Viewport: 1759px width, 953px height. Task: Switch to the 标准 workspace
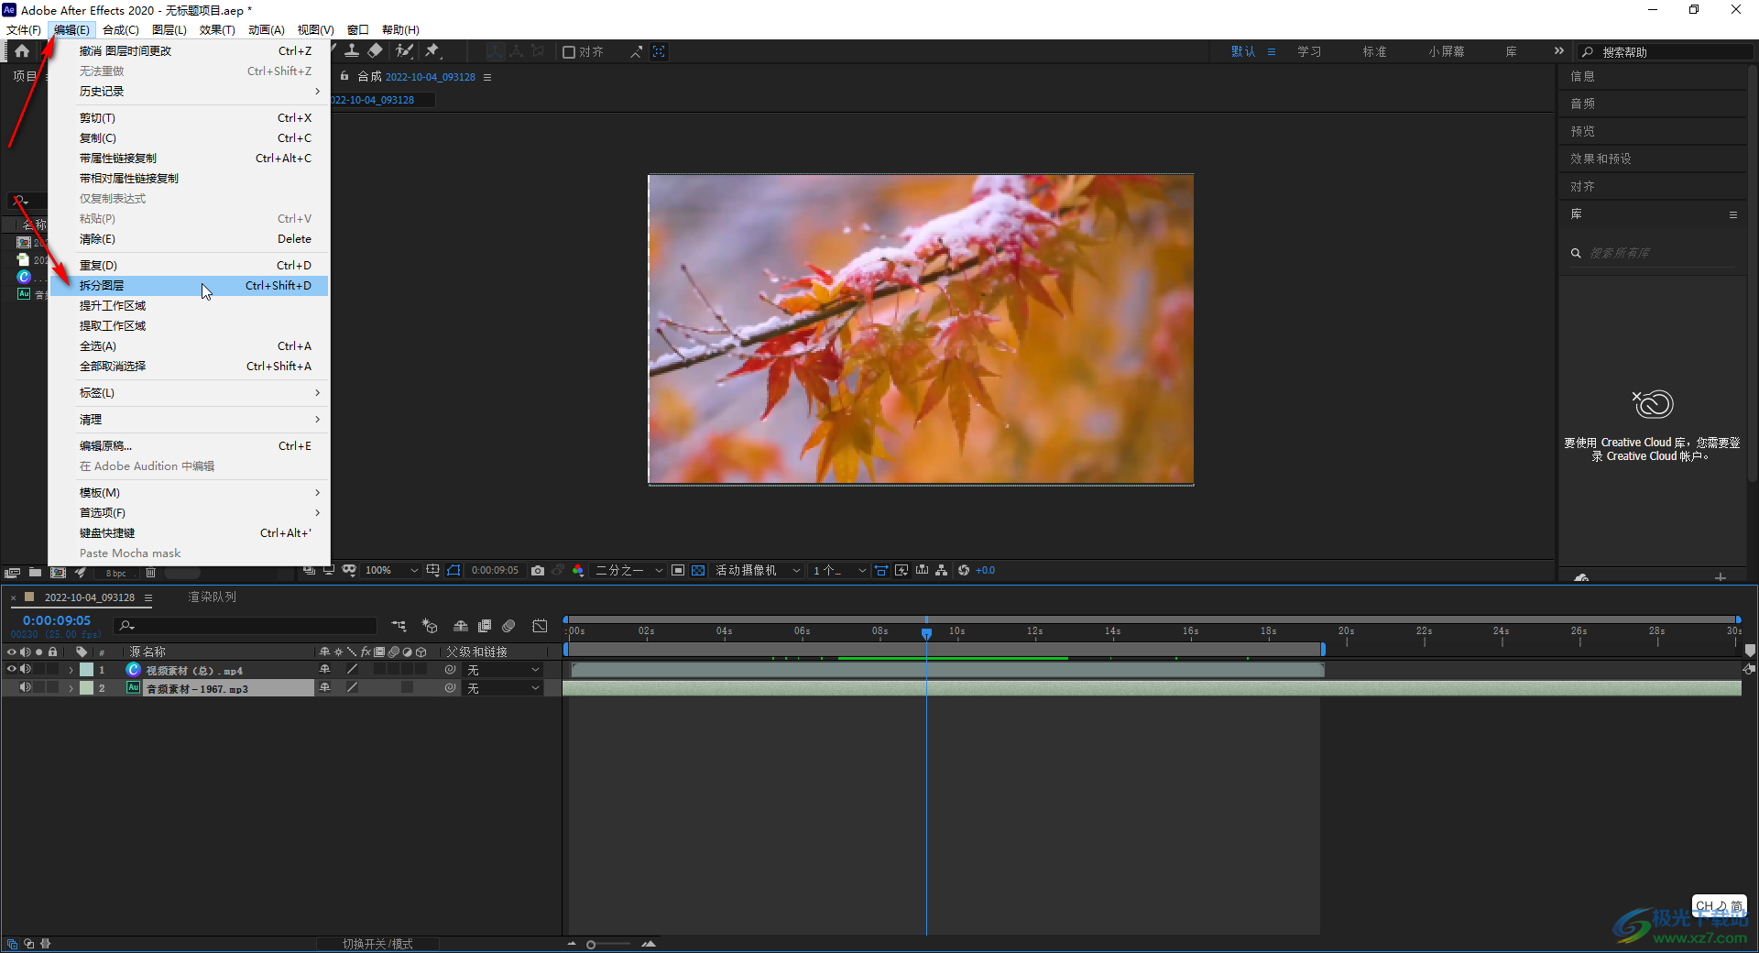click(1374, 51)
